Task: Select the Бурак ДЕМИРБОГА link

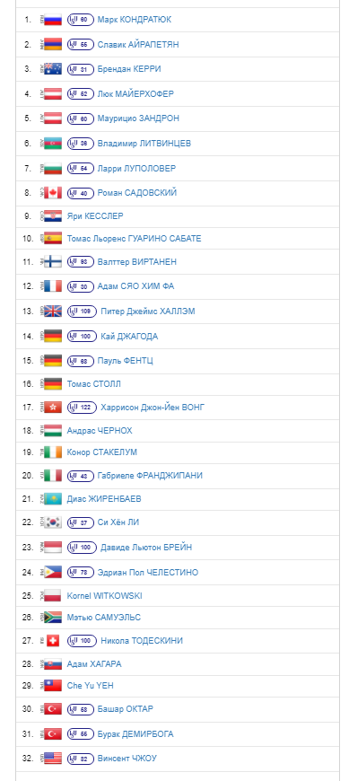Action: coord(135,734)
